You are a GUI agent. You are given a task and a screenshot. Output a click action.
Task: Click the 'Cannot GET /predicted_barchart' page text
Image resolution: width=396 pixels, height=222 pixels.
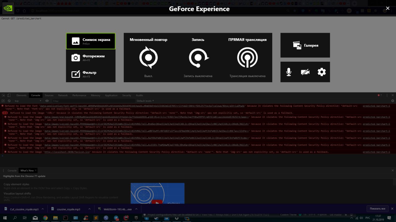coord(21,18)
